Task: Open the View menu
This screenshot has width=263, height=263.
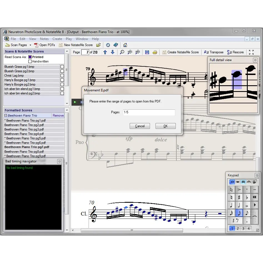Action: pyautogui.click(x=32, y=39)
